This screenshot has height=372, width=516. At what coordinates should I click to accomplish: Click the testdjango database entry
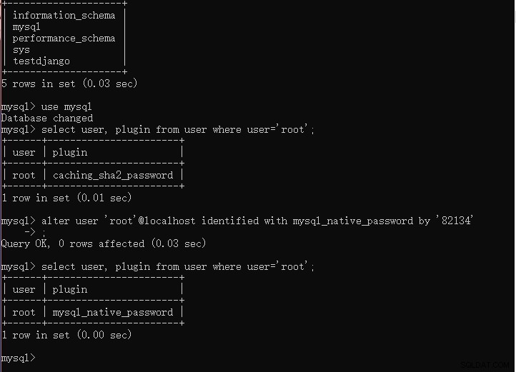(41, 61)
